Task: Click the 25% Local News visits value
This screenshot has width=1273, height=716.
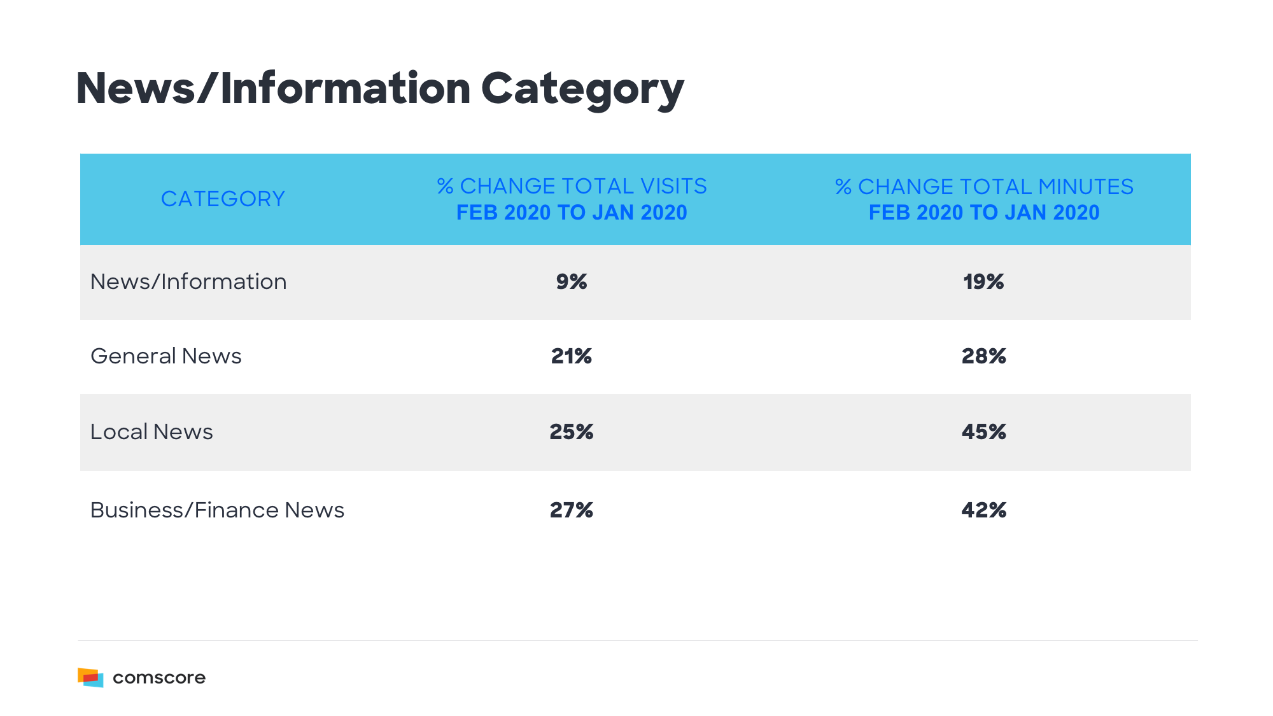Action: [x=572, y=432]
